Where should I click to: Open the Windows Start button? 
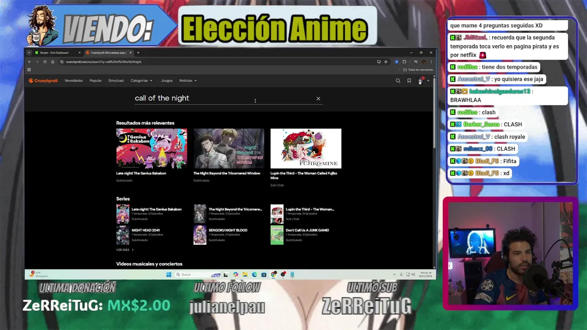coord(169,275)
